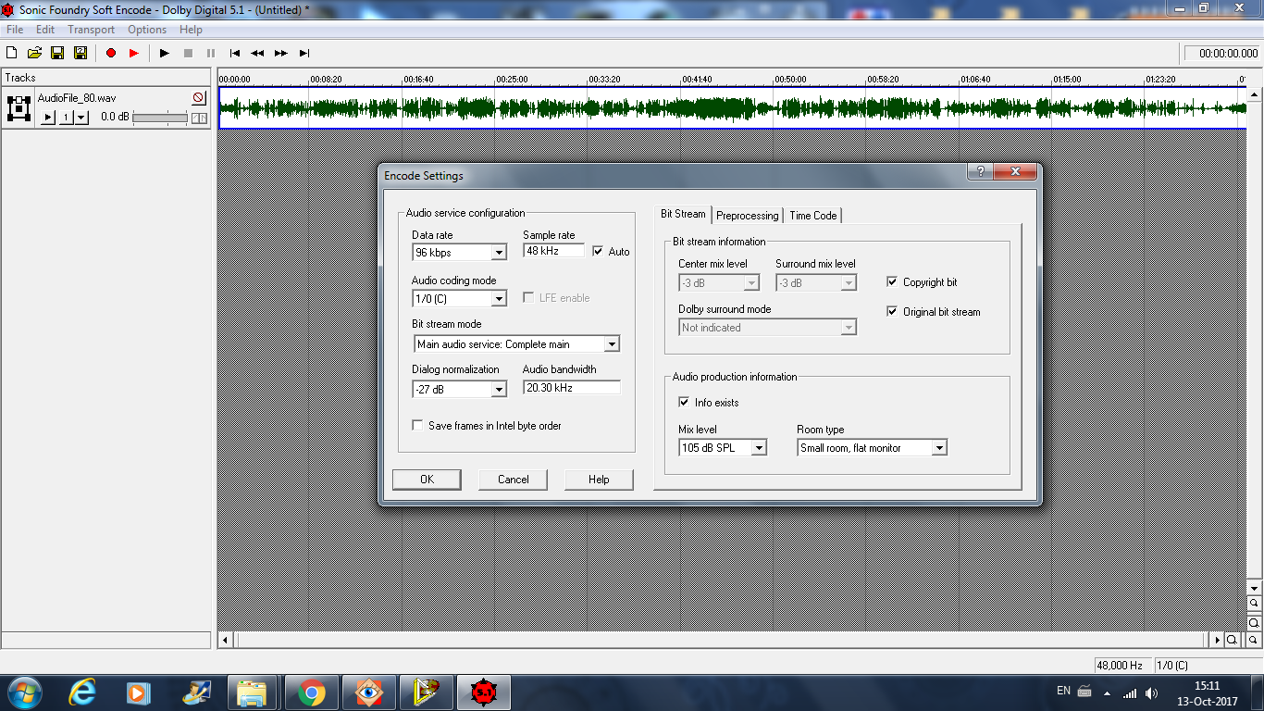Click the red Record circle button
Viewport: 1264px width, 711px height.
click(x=111, y=53)
